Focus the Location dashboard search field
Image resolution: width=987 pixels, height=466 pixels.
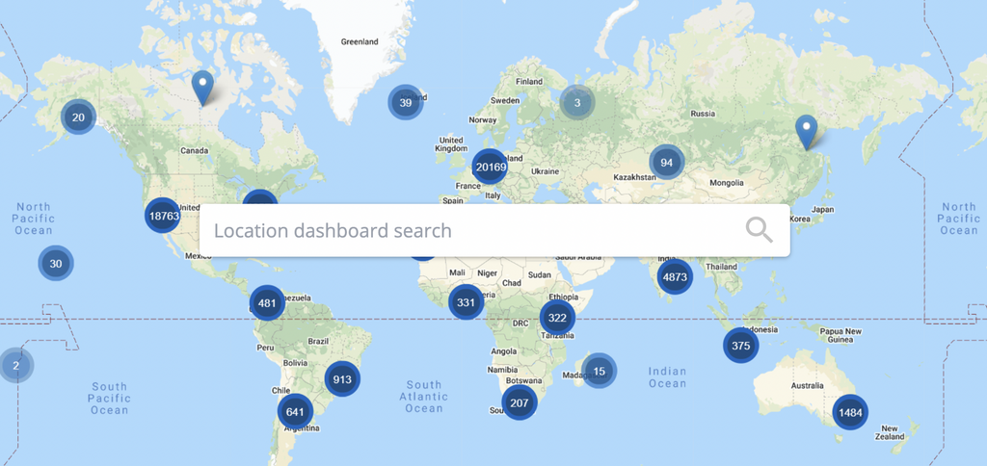[x=472, y=231]
